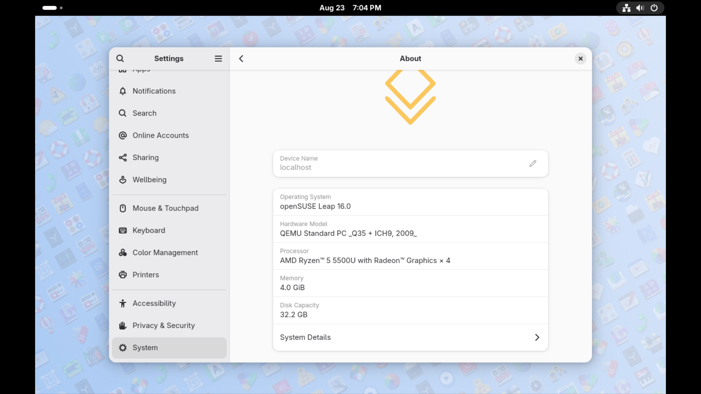Expand System Details chevron arrow

click(x=537, y=337)
